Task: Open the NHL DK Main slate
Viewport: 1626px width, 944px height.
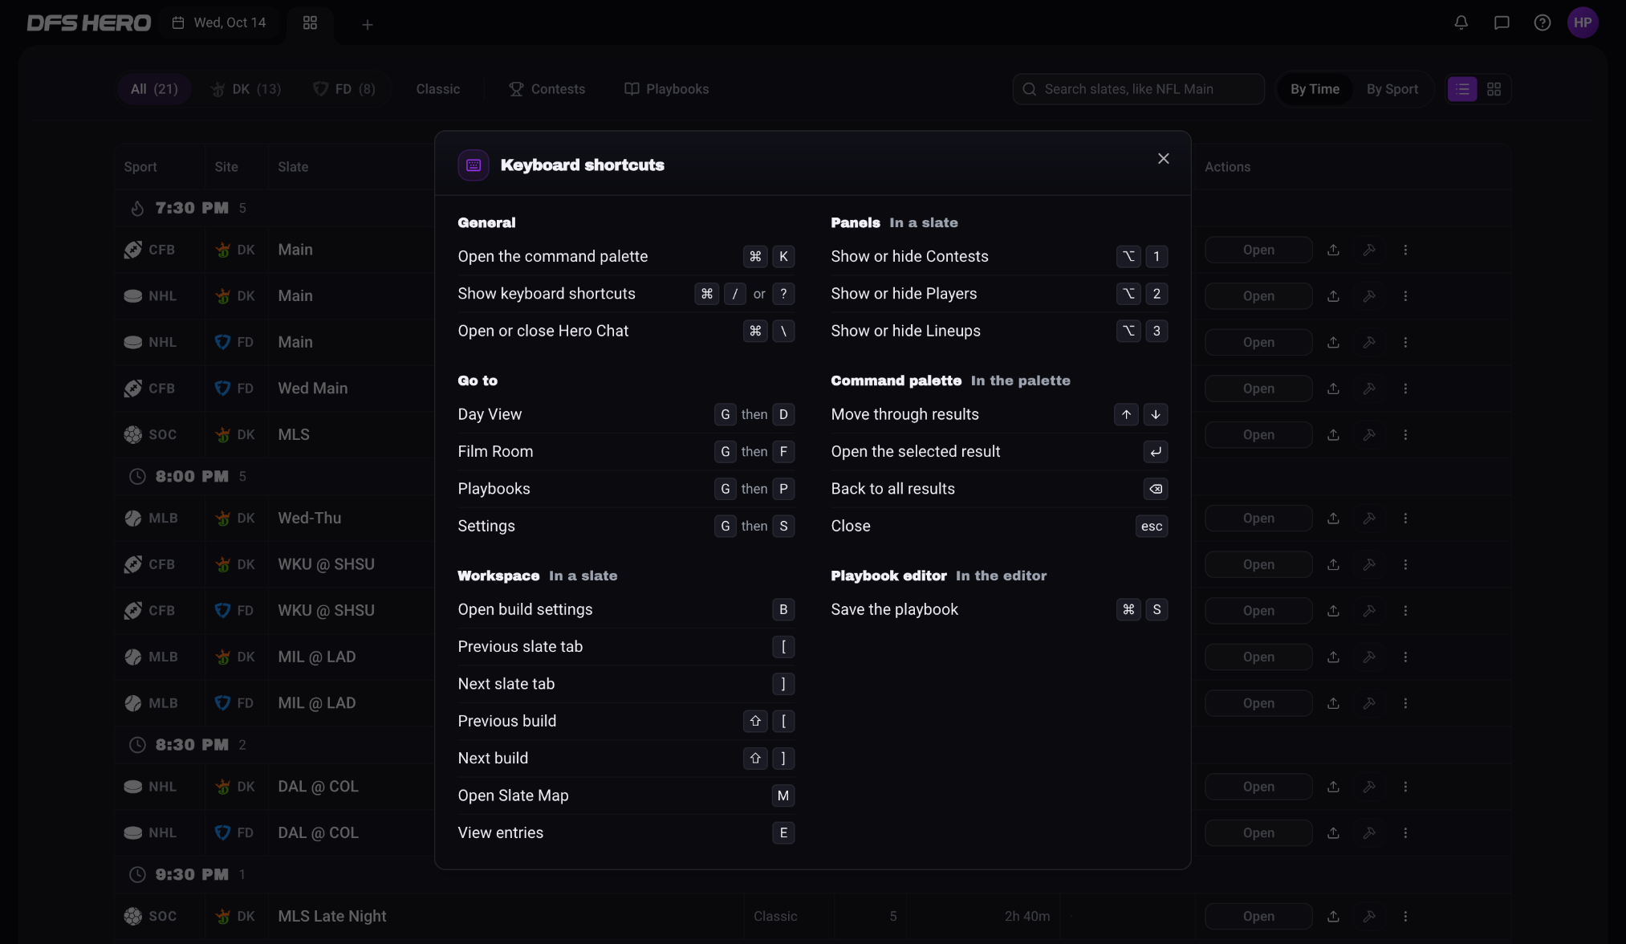Action: point(1258,296)
